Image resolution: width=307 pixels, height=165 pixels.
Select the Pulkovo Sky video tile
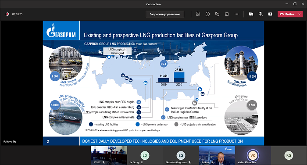click(217, 155)
